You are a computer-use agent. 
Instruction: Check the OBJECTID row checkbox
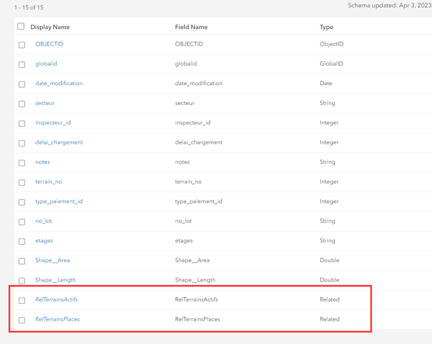coord(22,45)
